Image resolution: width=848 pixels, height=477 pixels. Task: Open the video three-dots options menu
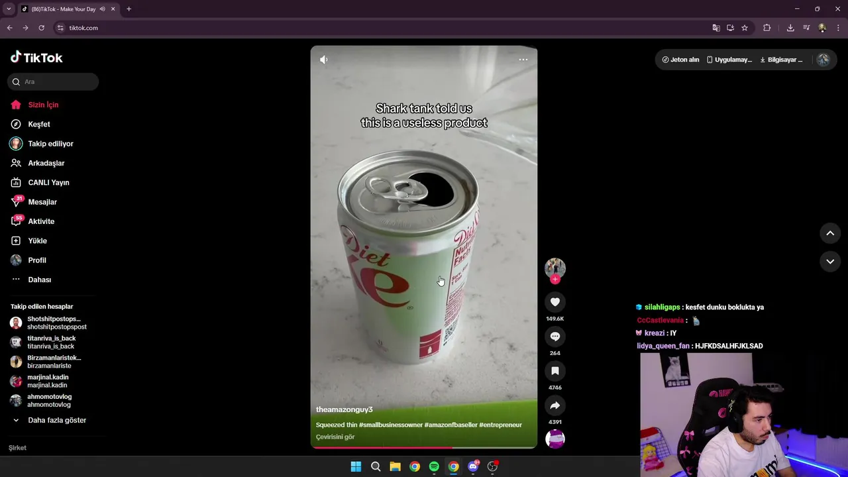523,60
